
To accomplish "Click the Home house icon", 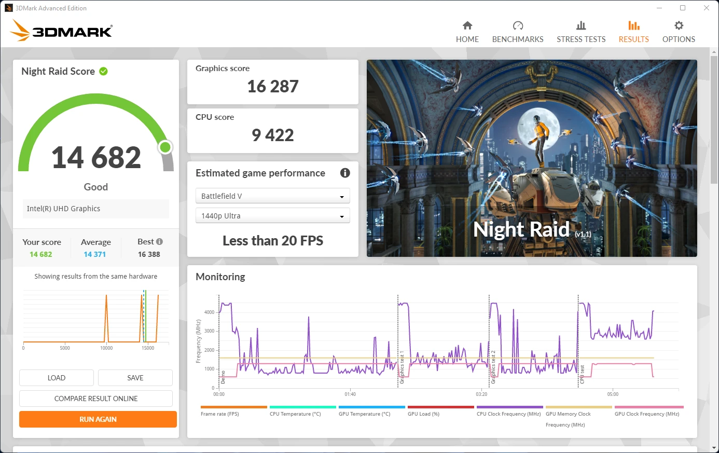I will (467, 25).
